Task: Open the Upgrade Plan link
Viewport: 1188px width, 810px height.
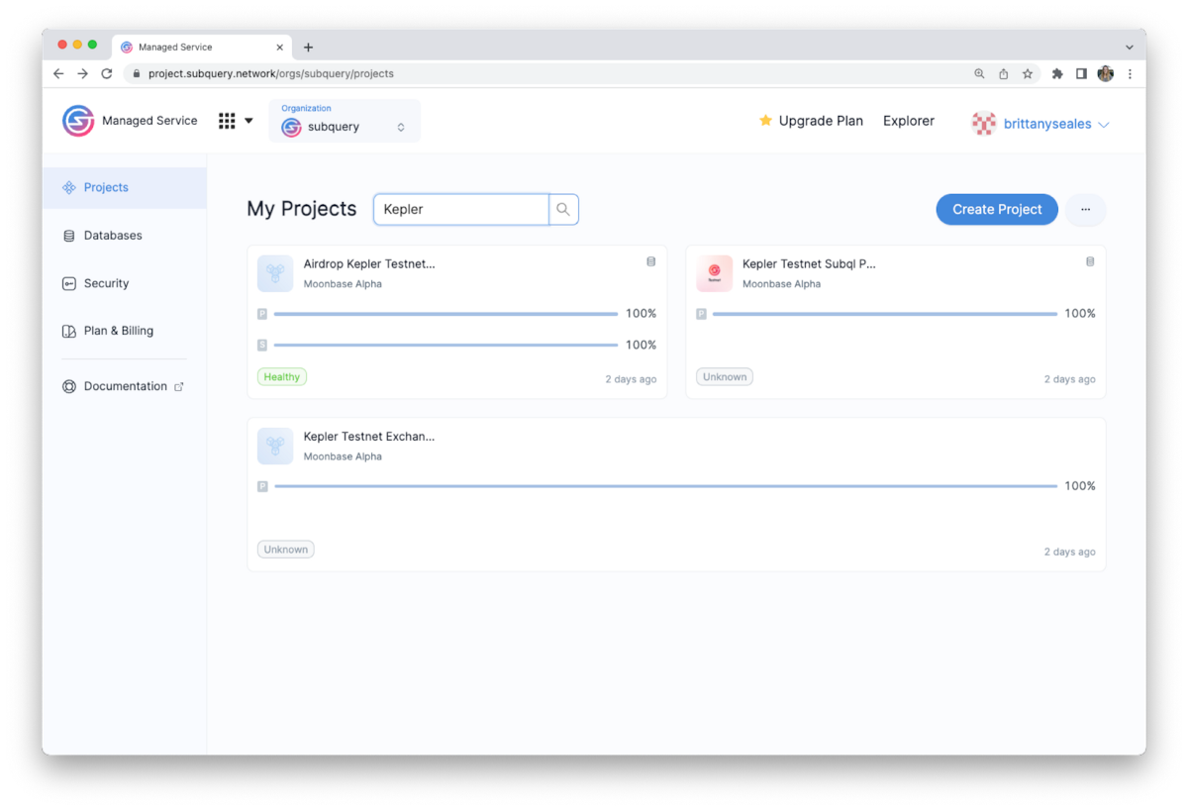Action: tap(821, 121)
